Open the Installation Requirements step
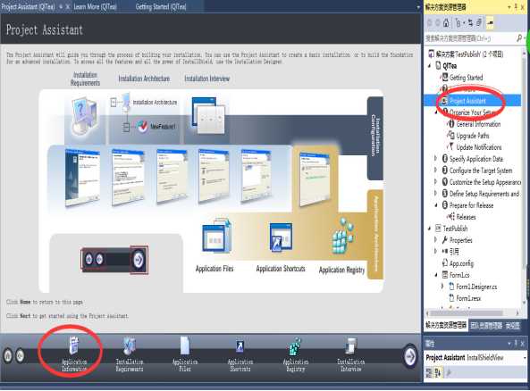Image resolution: width=530 pixels, height=391 pixels. (130, 354)
